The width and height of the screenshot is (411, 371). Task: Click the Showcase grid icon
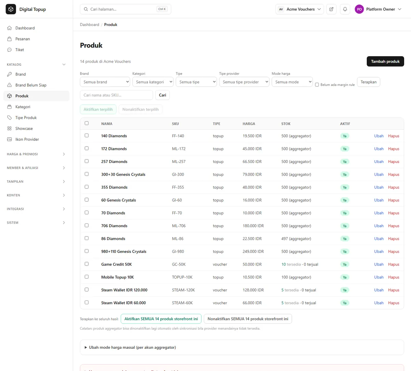(10, 128)
